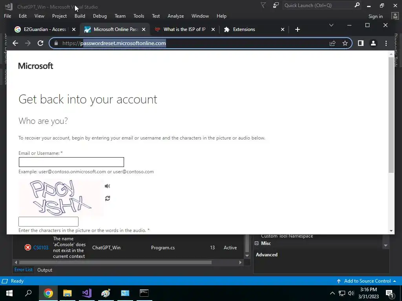Open the Team menu
This screenshot has width=402, height=301.
pyautogui.click(x=120, y=16)
